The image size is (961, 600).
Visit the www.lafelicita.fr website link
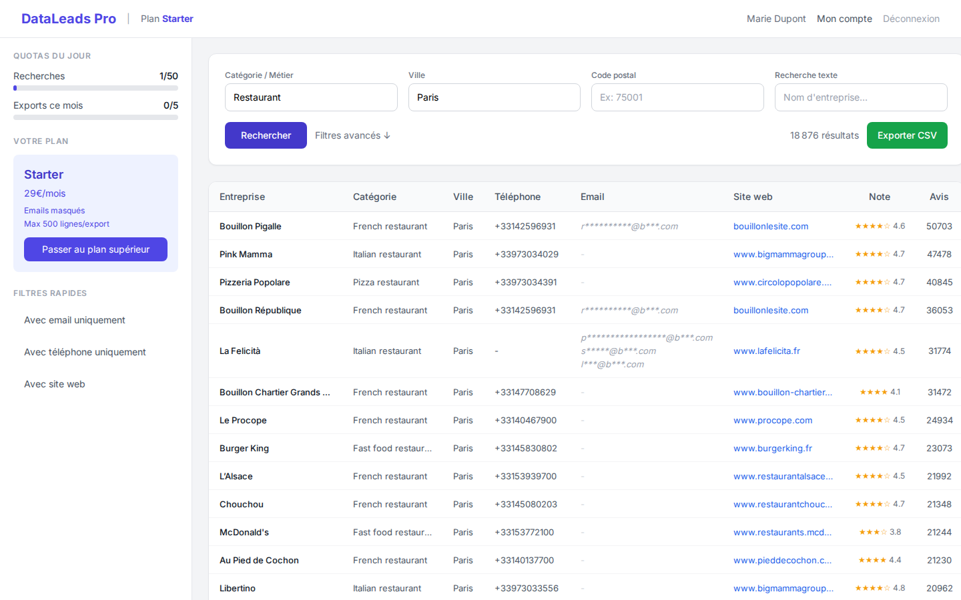[x=767, y=351]
